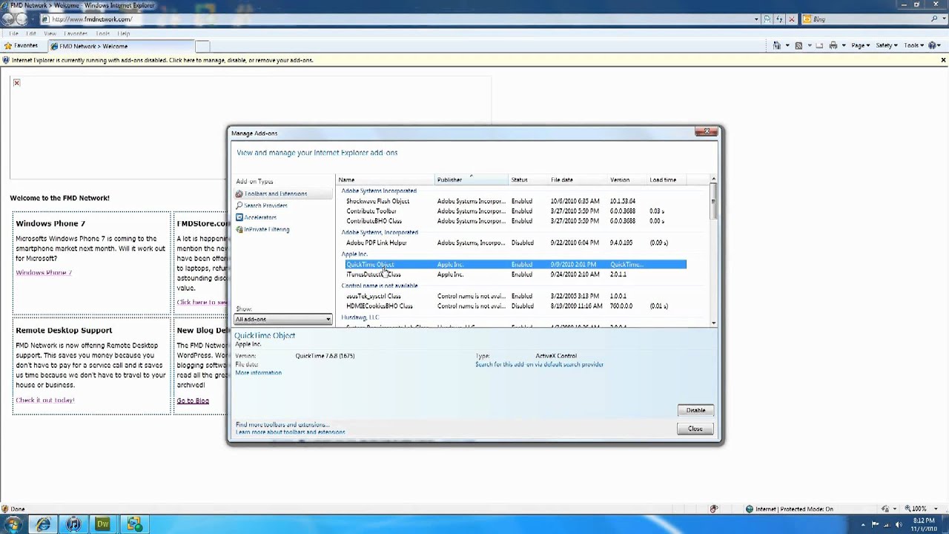
Task: Click in the address bar URL field
Action: (x=400, y=19)
